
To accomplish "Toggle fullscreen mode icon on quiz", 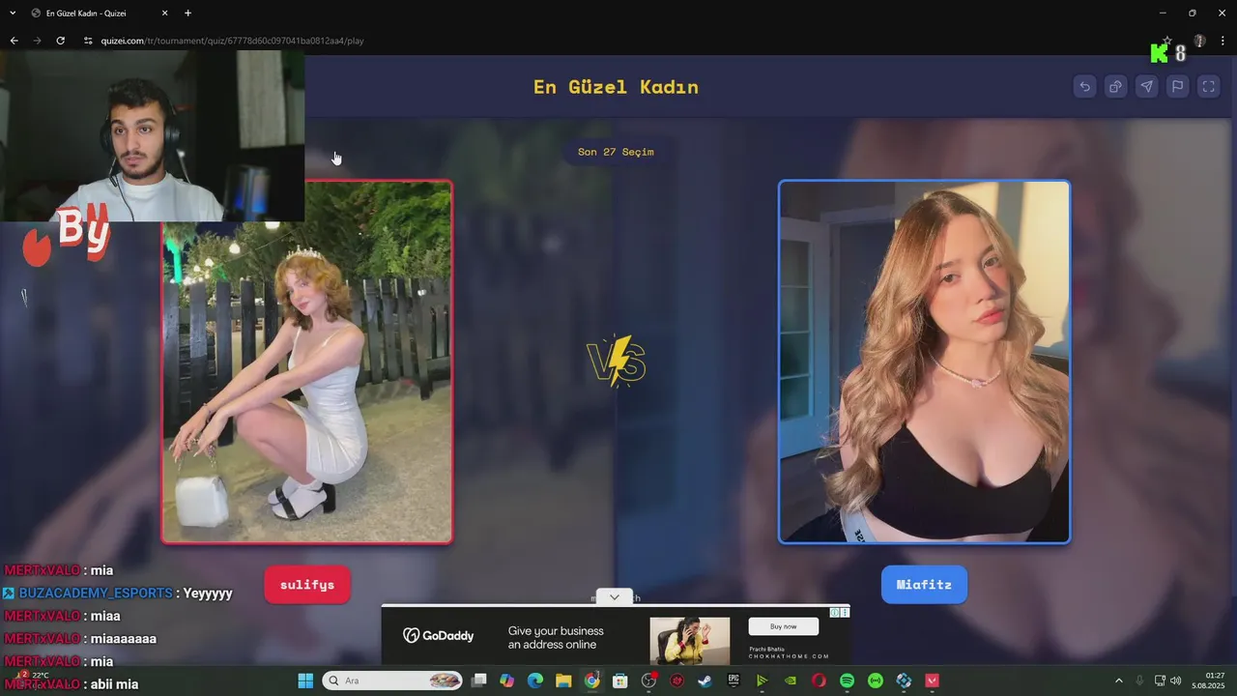I will 1208,87.
